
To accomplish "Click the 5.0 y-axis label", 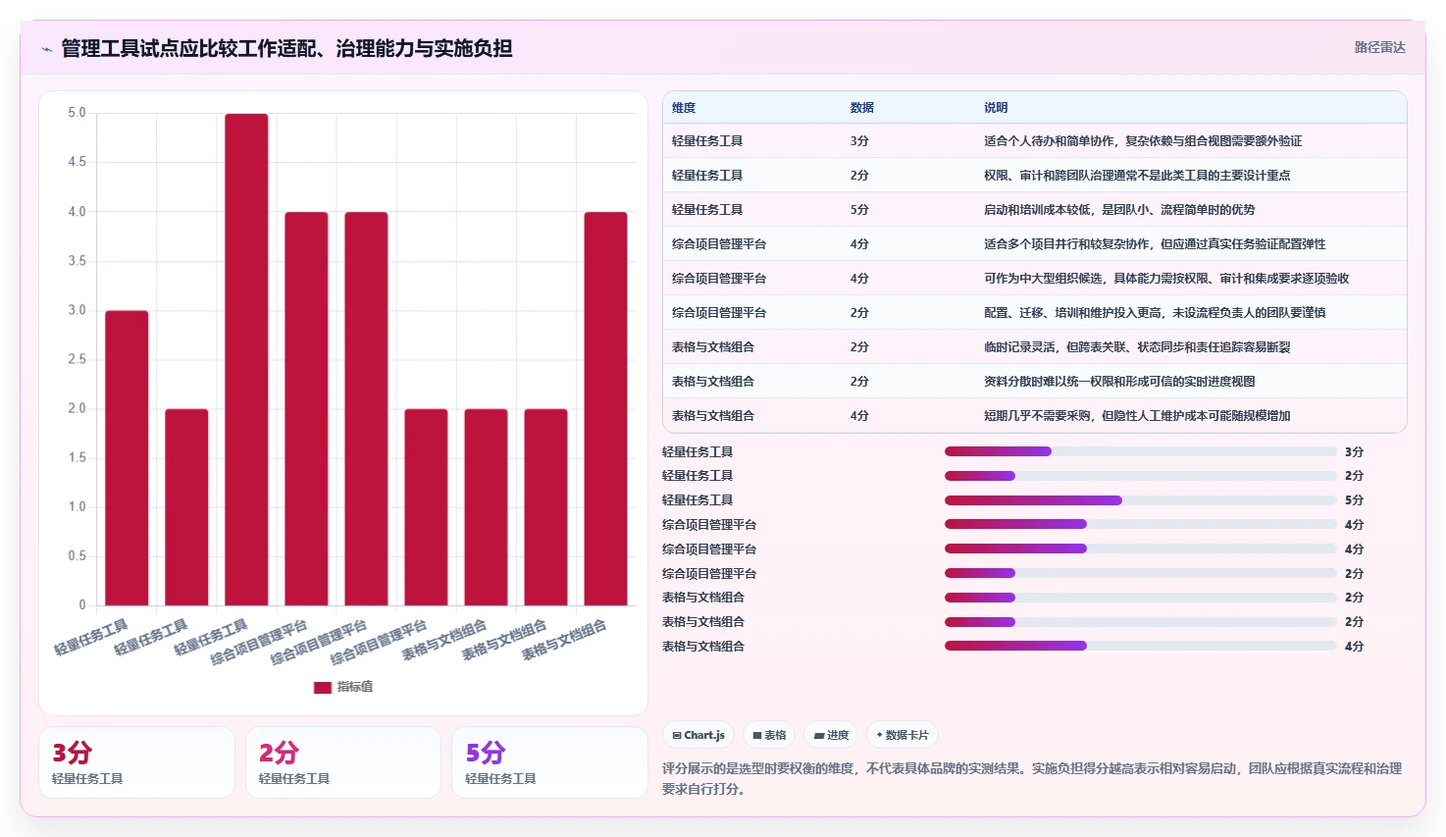I will [x=77, y=113].
